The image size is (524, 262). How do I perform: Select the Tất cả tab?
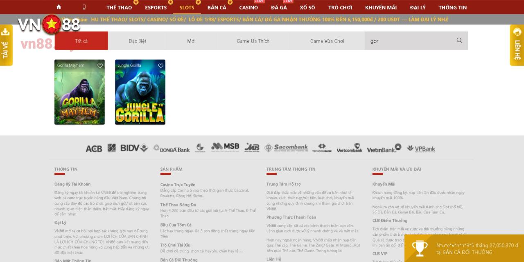(81, 41)
